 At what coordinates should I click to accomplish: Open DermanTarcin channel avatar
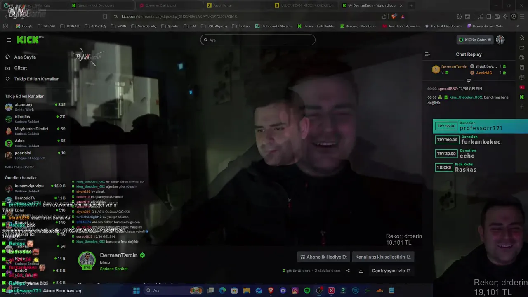(87, 260)
